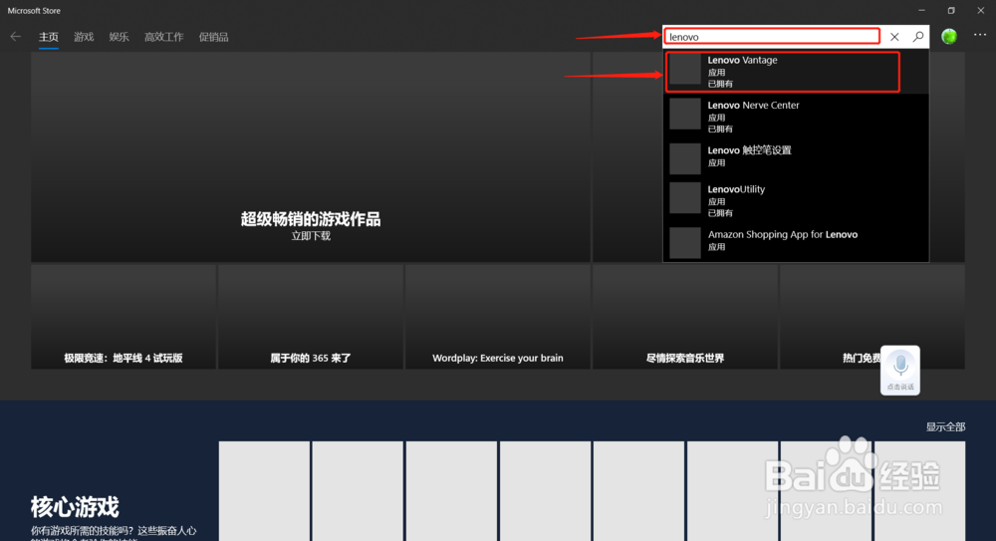Click 显示全部 link
This screenshot has height=541, width=996.
click(945, 426)
